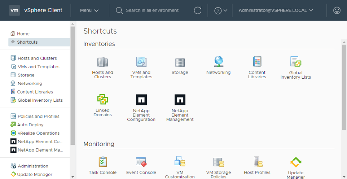Open the Task Console monitoring icon
Viewport: 347px width, 179px height.
[103, 162]
